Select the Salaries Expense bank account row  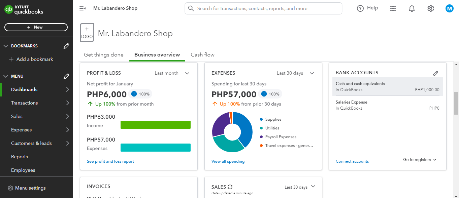tap(388, 105)
